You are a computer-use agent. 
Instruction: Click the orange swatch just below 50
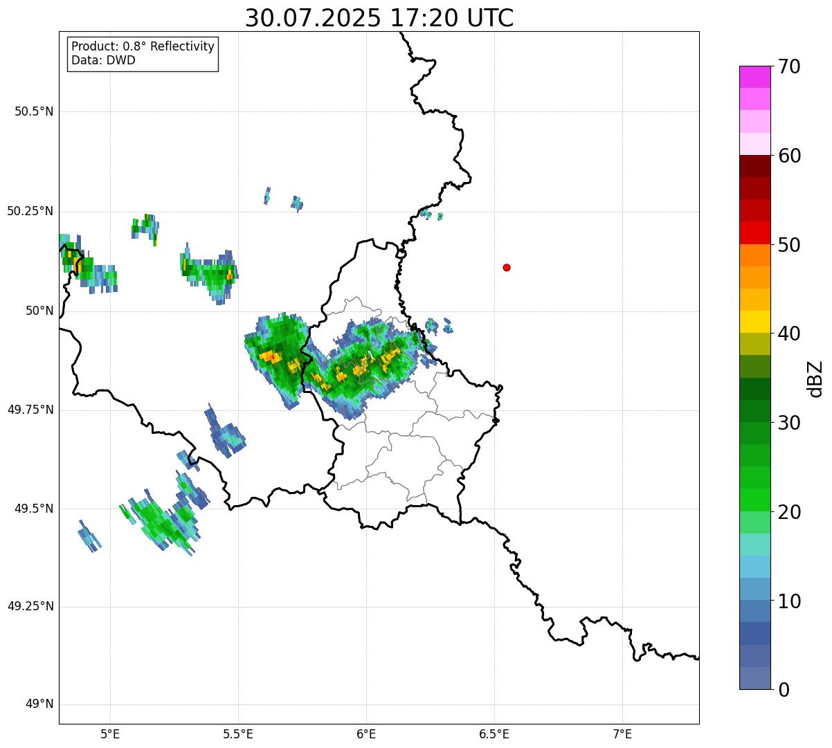tap(754, 255)
